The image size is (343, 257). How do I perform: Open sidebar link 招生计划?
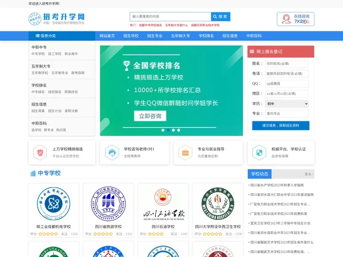pyautogui.click(x=54, y=111)
